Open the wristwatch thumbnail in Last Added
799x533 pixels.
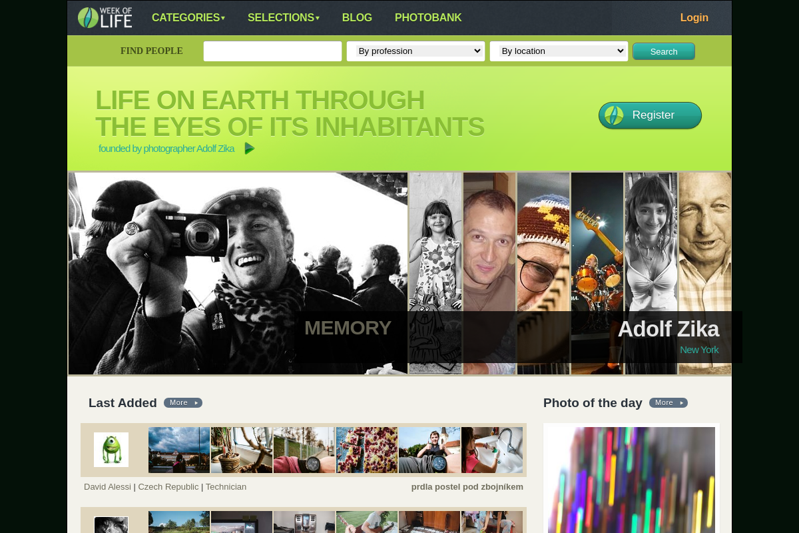click(x=304, y=450)
